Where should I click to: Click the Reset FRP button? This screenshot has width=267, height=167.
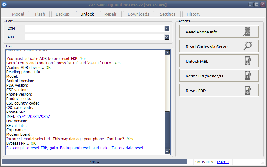point(219,90)
